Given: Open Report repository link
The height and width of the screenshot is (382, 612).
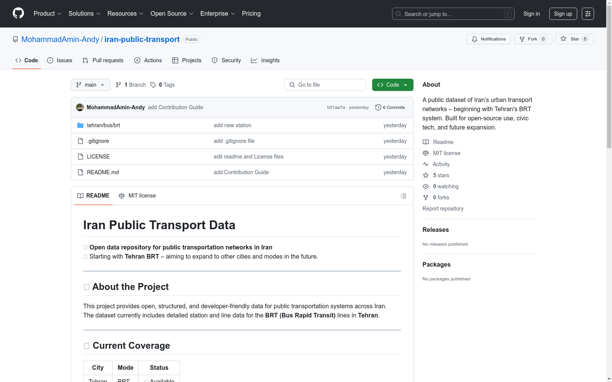Looking at the screenshot, I should [443, 209].
